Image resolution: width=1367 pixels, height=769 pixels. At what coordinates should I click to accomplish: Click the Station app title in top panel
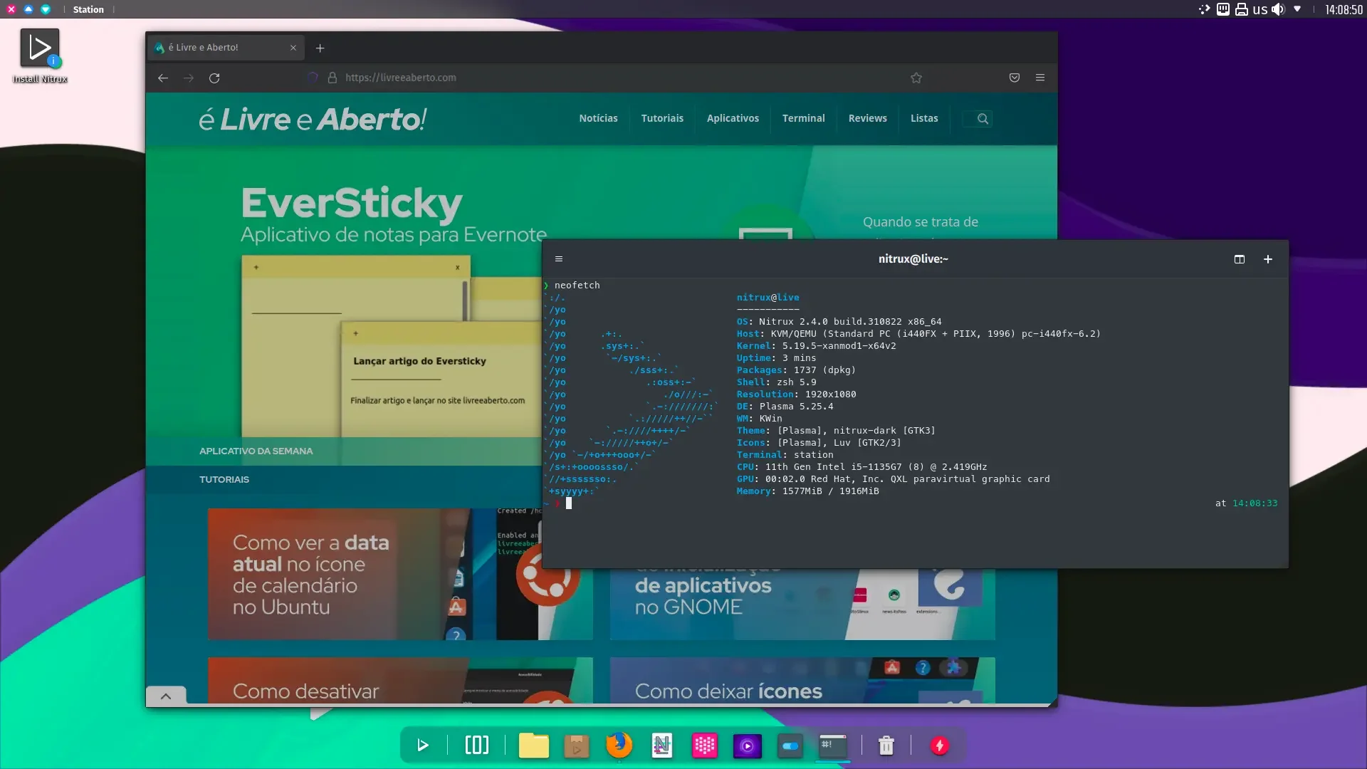(88, 9)
